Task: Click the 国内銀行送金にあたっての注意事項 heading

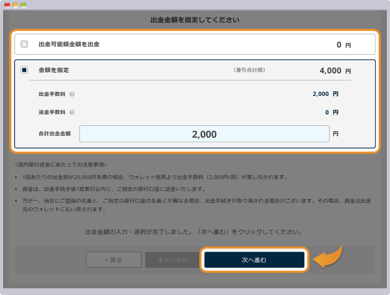Action: click(60, 165)
